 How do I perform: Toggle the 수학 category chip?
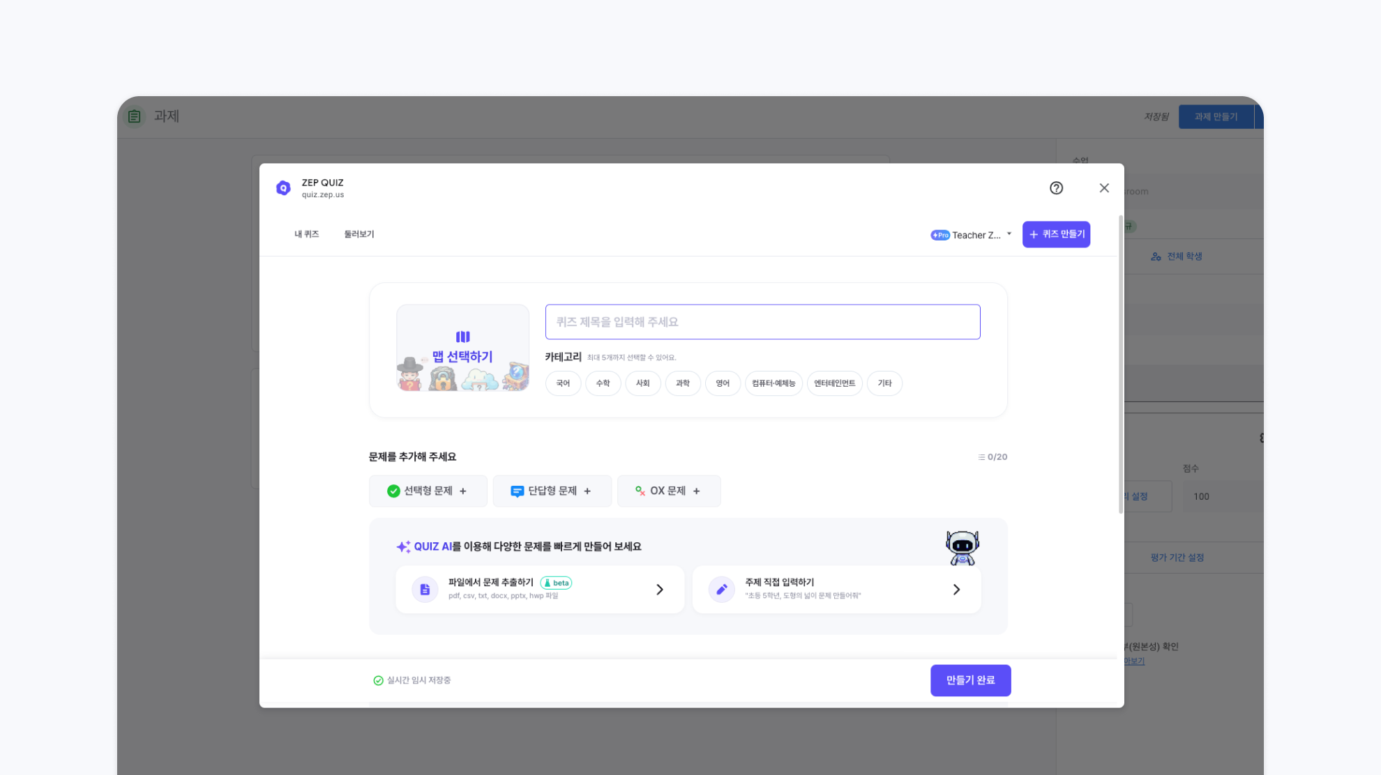pos(603,383)
